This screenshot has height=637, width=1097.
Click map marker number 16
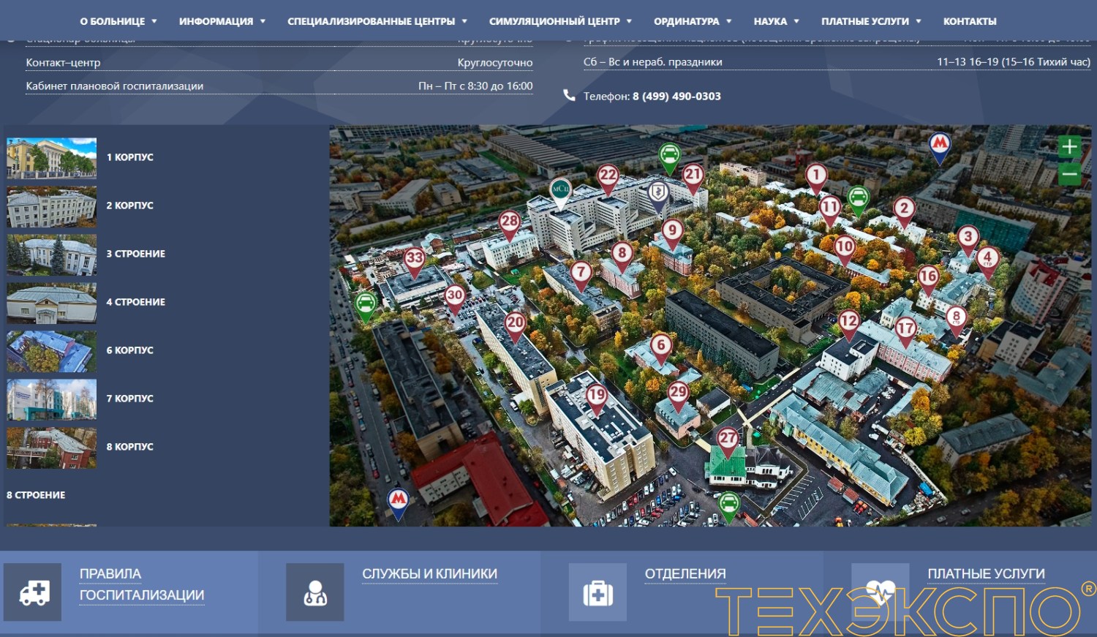point(928,279)
